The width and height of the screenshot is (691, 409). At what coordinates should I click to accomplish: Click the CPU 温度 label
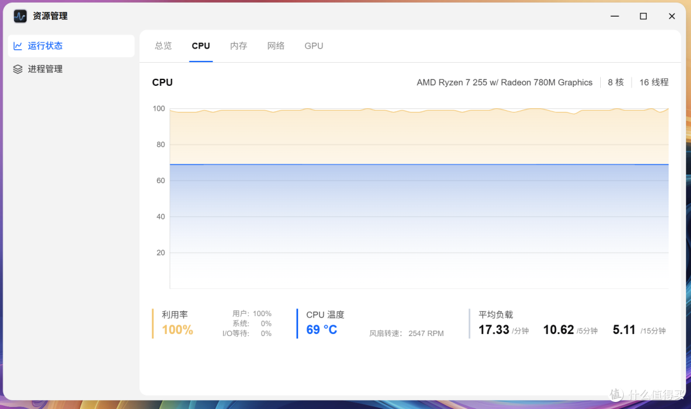click(325, 315)
